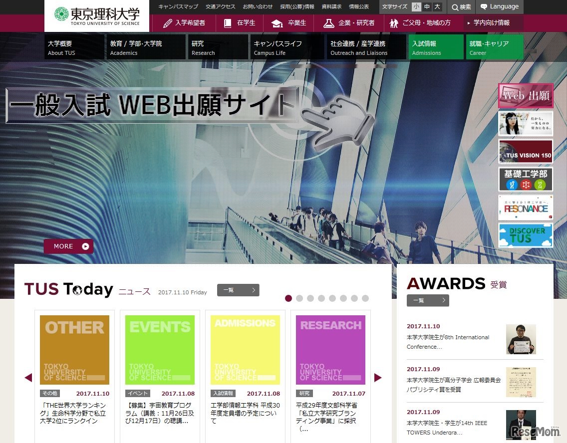Select the last news pagination dot
The height and width of the screenshot is (443, 567).
[x=365, y=298]
